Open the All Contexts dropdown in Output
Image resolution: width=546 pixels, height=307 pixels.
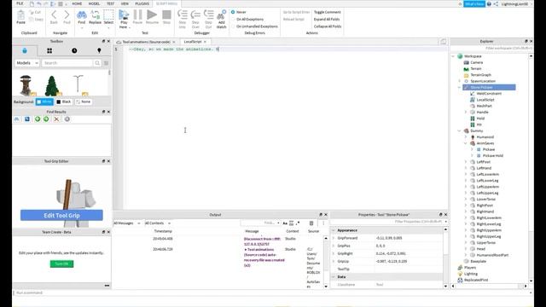click(x=157, y=223)
